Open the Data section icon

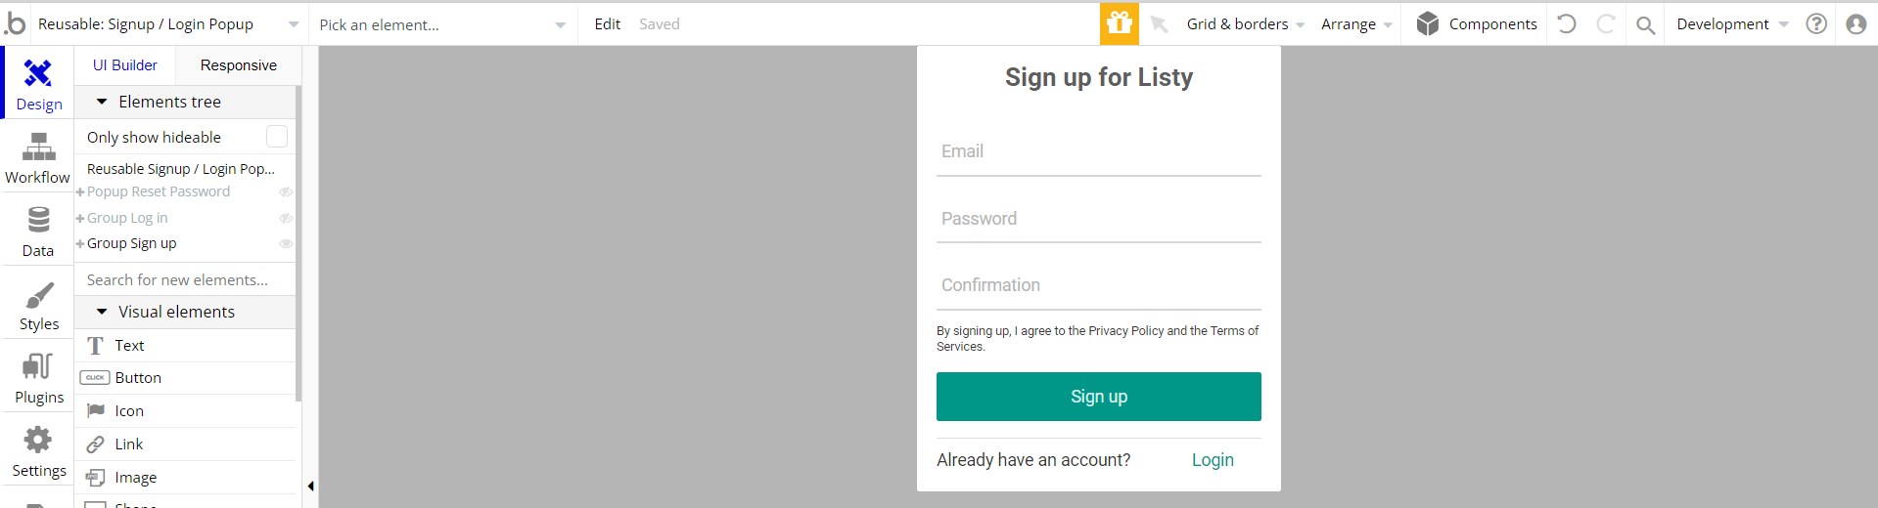pos(38,220)
